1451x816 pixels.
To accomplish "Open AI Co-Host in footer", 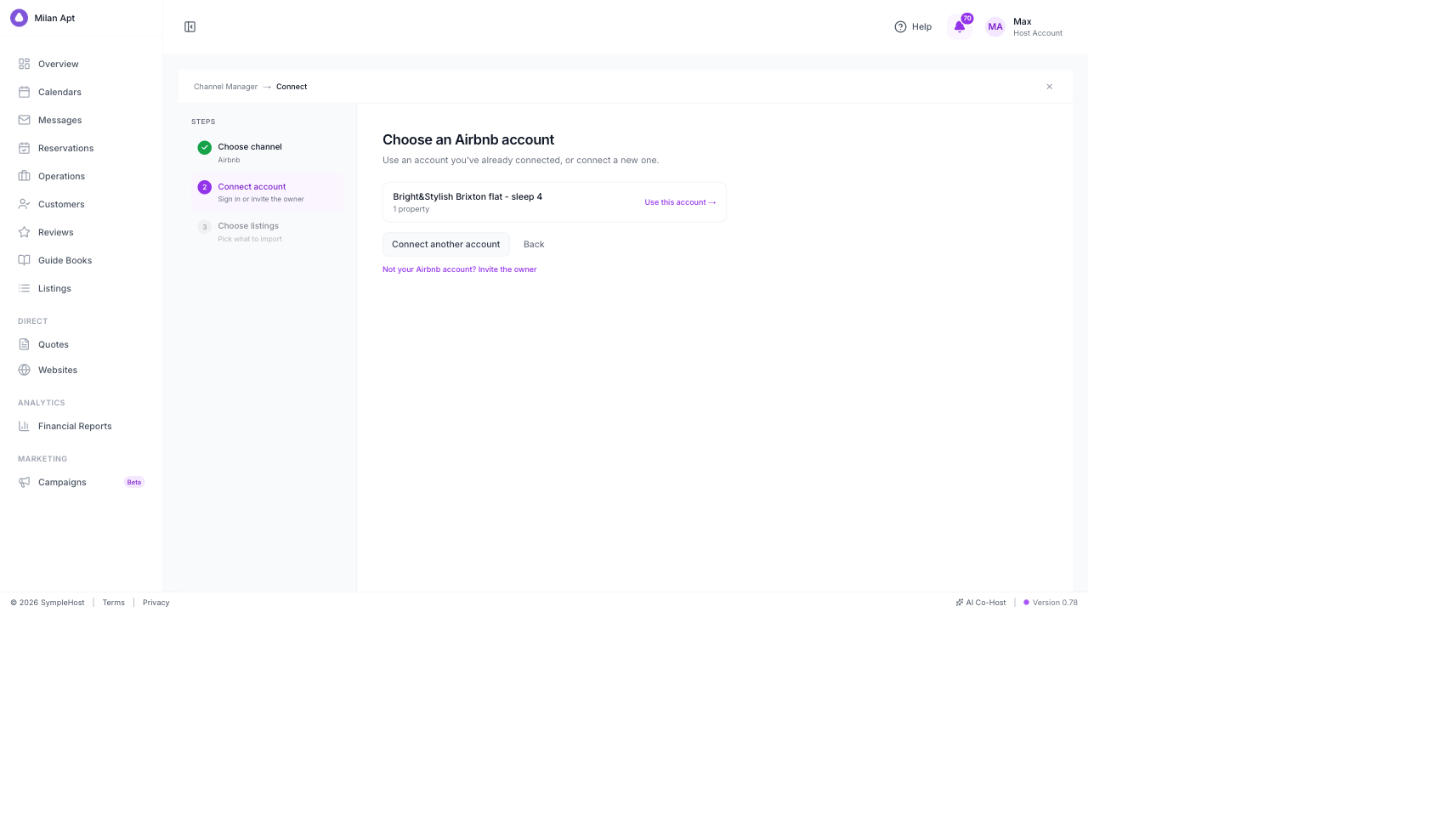I will (981, 603).
